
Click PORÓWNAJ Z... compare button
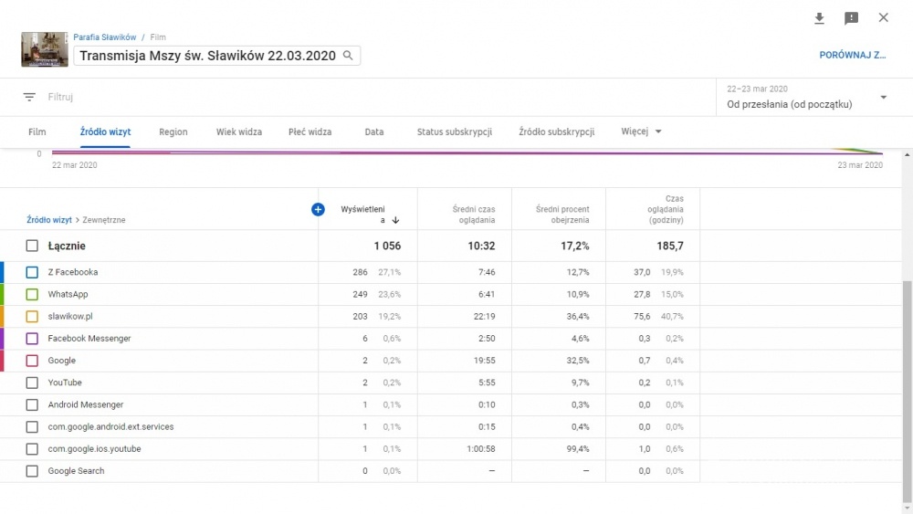853,56
